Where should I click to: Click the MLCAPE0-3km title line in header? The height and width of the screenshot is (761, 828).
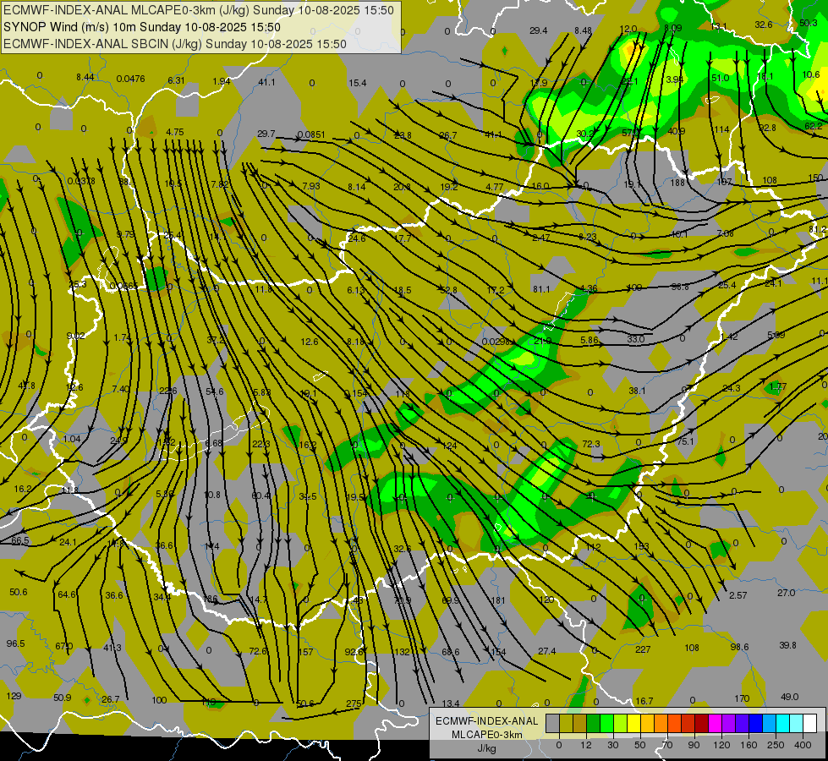tap(199, 10)
